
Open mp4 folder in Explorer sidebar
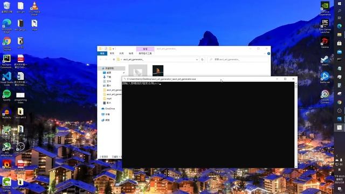click(x=109, y=99)
